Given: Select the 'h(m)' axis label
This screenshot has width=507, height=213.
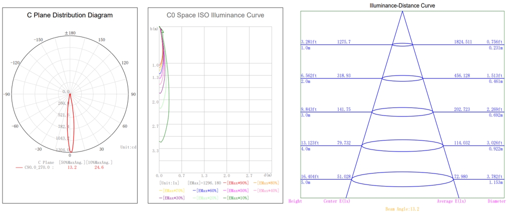Looking at the screenshot, I should pyautogui.click(x=154, y=28).
